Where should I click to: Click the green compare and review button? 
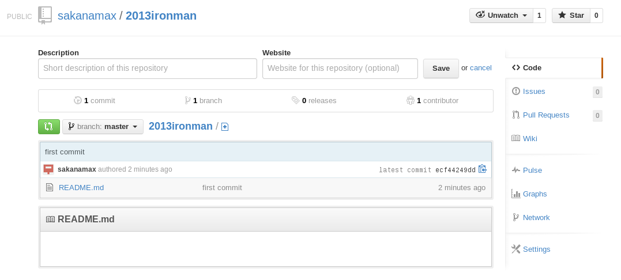coord(48,127)
